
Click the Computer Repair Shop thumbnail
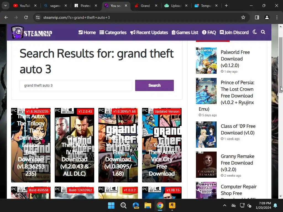[x=206, y=190]
